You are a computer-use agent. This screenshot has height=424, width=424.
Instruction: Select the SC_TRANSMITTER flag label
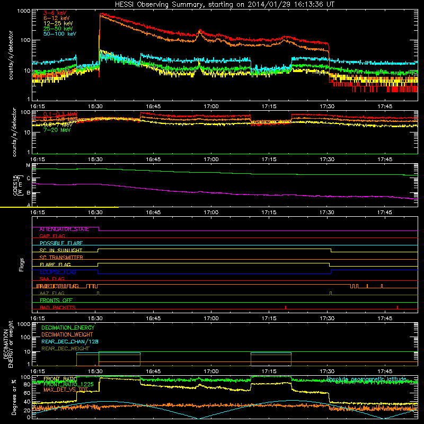pyautogui.click(x=61, y=258)
